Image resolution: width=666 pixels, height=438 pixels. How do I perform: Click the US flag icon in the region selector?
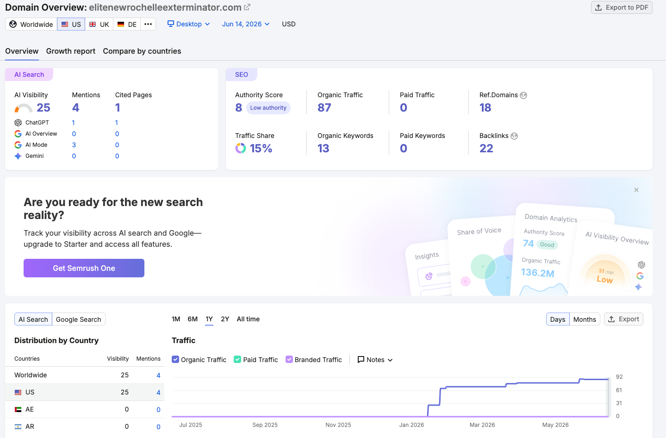[65, 24]
